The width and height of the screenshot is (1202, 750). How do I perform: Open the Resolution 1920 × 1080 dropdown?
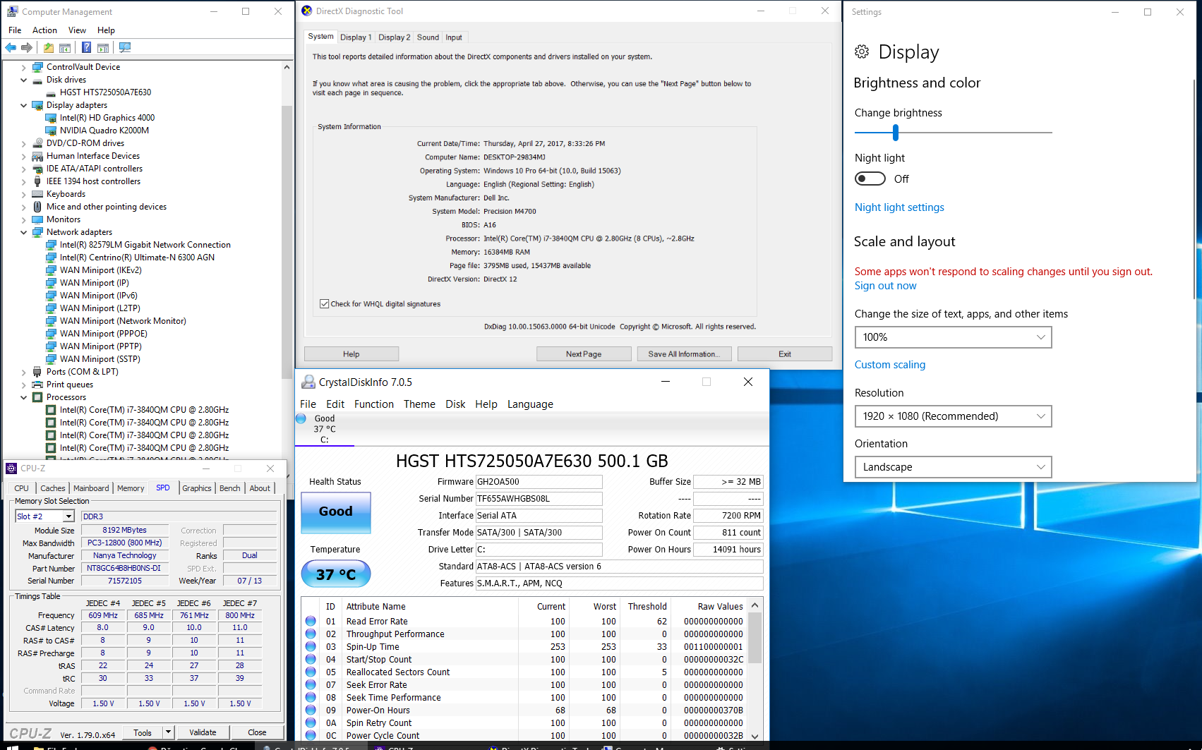tap(953, 416)
